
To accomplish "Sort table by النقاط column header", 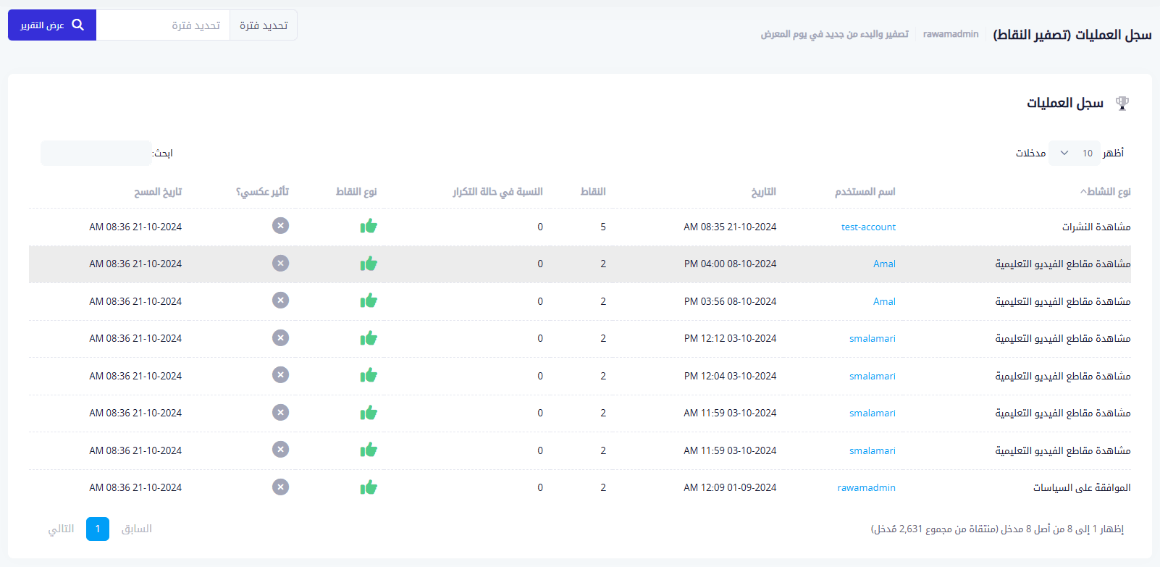I will coord(593,192).
